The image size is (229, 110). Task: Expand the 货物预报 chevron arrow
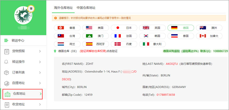pyautogui.click(x=40, y=51)
